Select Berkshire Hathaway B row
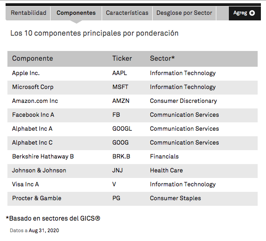 click(132, 157)
